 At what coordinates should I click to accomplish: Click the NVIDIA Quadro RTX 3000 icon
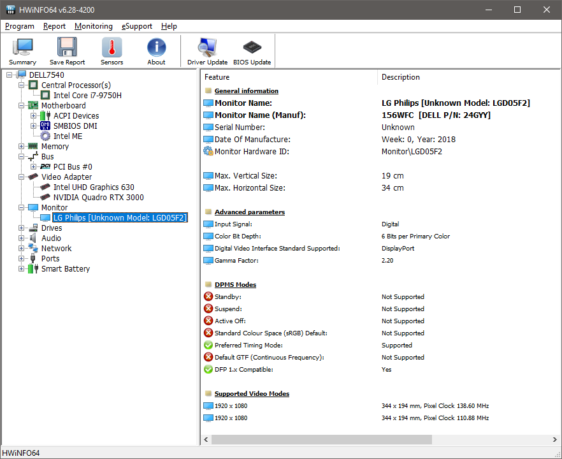pos(45,197)
